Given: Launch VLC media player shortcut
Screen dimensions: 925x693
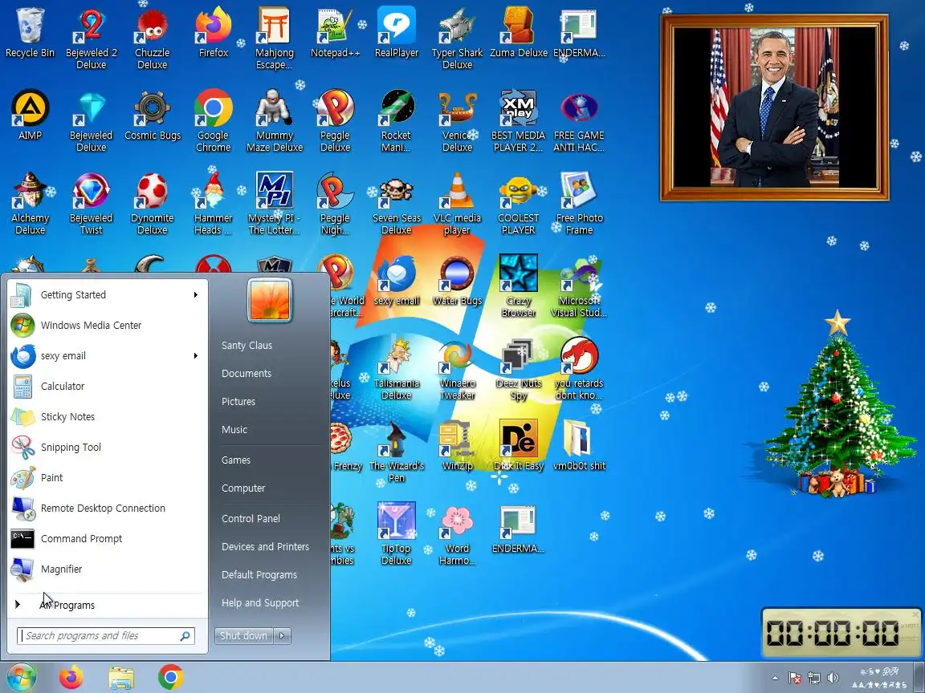Looking at the screenshot, I should (457, 203).
